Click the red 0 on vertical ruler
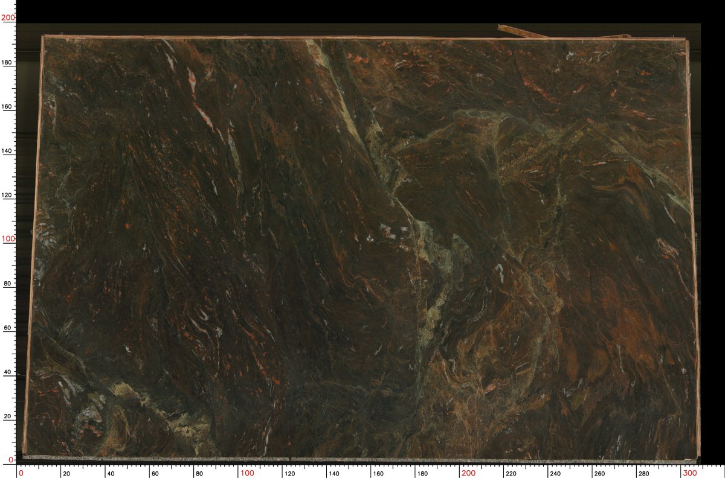 click(12, 460)
